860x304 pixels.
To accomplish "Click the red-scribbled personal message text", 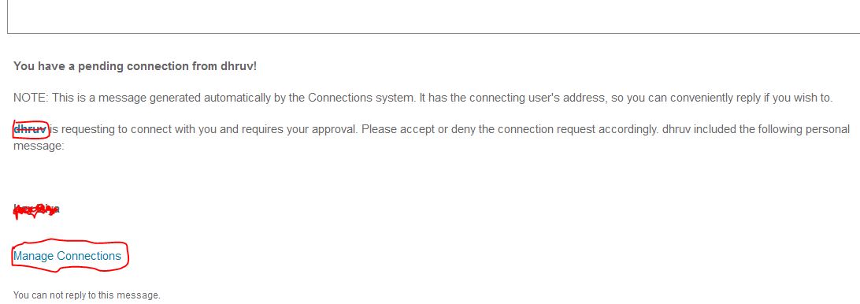I will click(35, 209).
